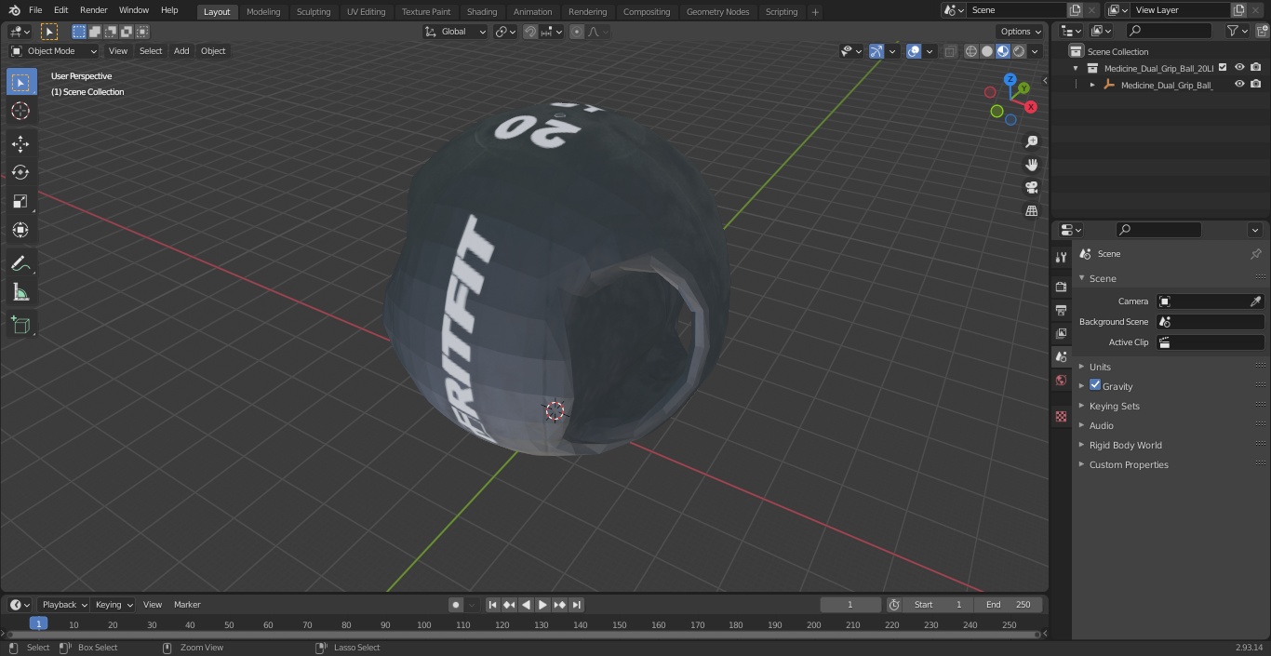The height and width of the screenshot is (656, 1271).
Task: Select the Add Cube tool
Action: 20,325
